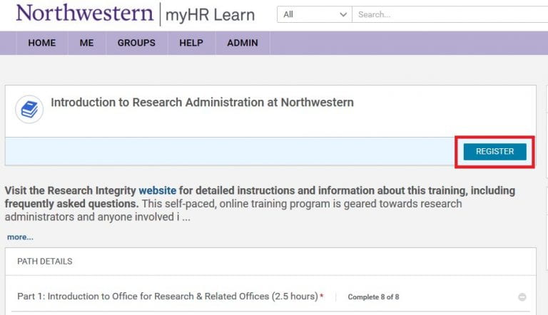Open Part 1: Introduction to Office for Research
This screenshot has height=315, width=548.
(x=168, y=296)
